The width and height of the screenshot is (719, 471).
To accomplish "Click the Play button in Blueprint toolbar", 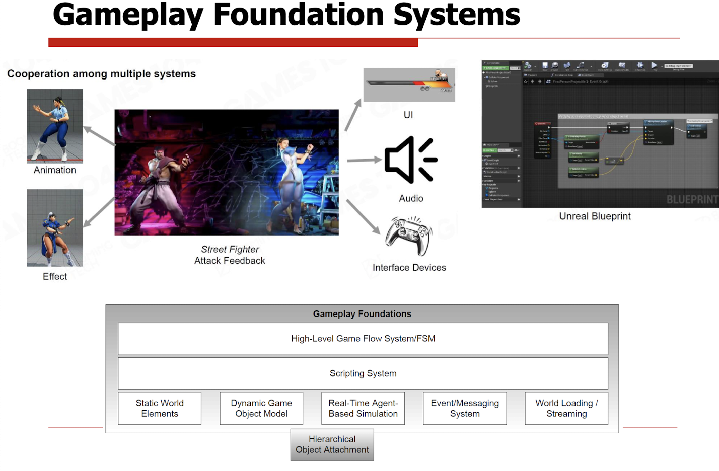I will [x=654, y=65].
